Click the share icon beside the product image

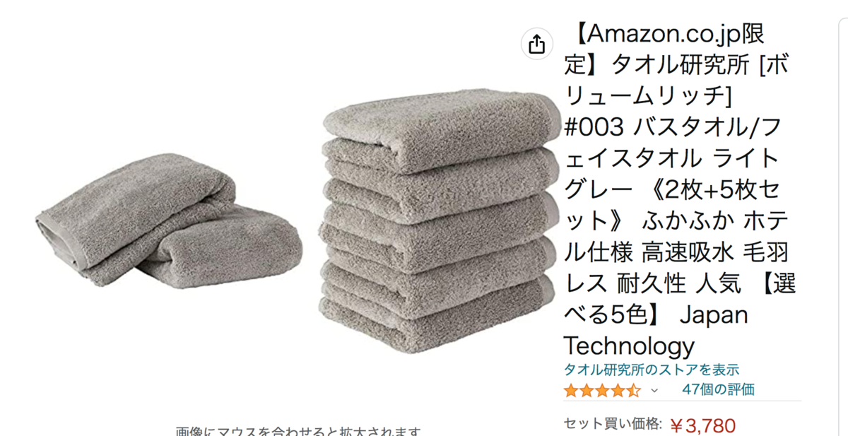coord(536,44)
